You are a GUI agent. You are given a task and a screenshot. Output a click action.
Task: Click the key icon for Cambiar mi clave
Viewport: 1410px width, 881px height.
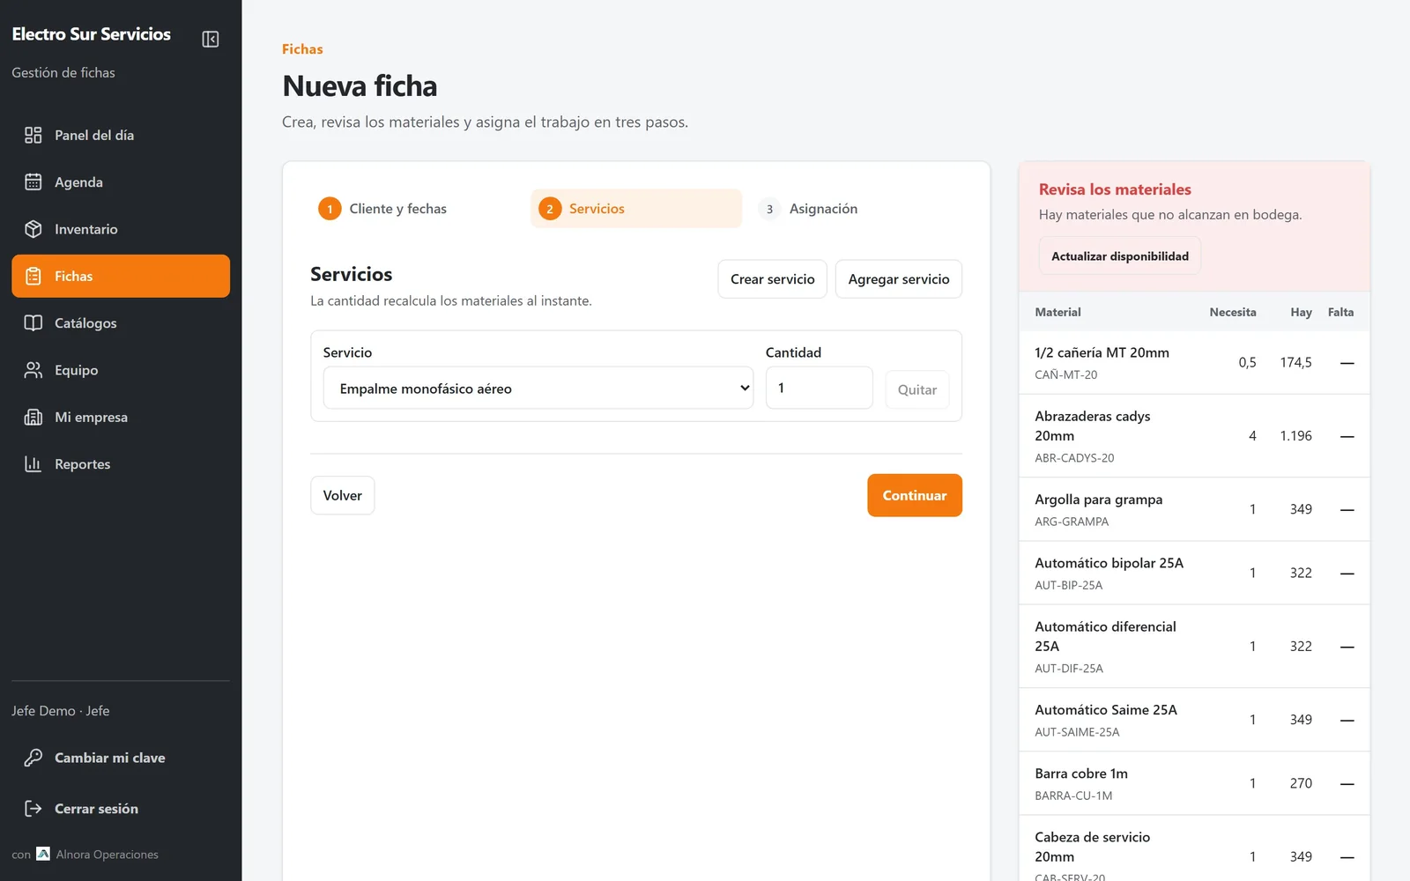click(33, 758)
